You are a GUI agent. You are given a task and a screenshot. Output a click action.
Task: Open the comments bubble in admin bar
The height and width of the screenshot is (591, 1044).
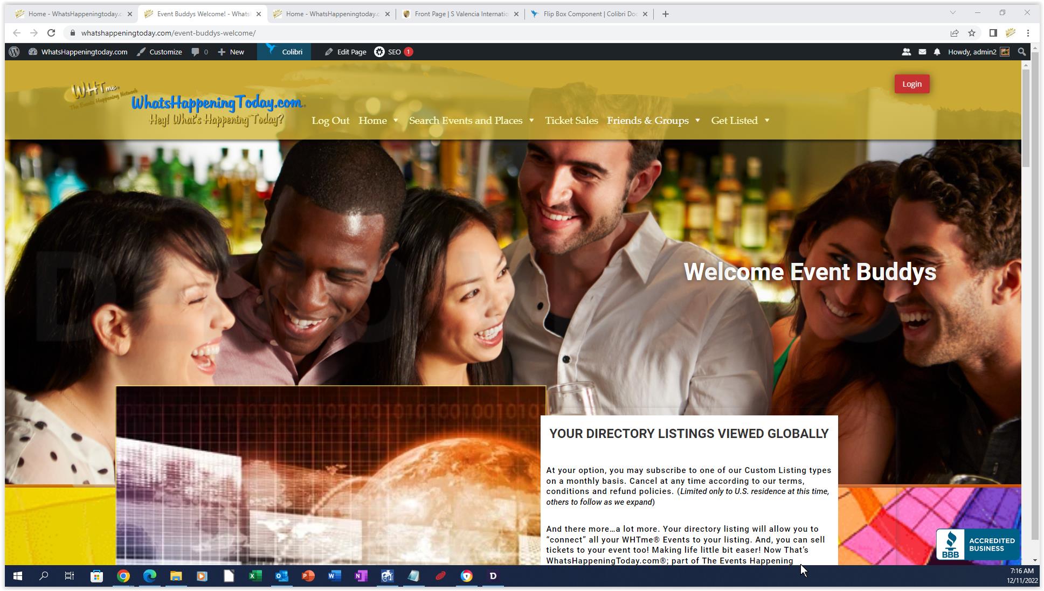(199, 52)
